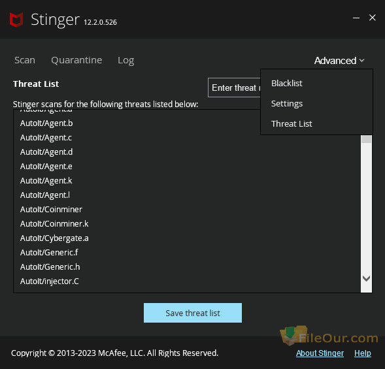Viewport: 385px width, 369px height.
Task: Open the Log tab
Action: 126,60
